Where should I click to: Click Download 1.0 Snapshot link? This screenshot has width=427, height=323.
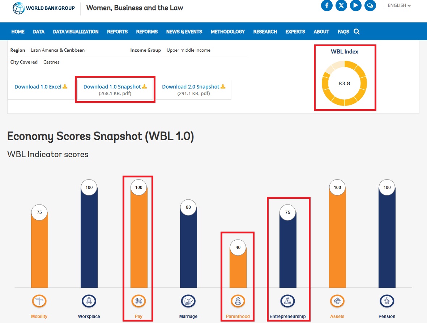[x=115, y=87]
